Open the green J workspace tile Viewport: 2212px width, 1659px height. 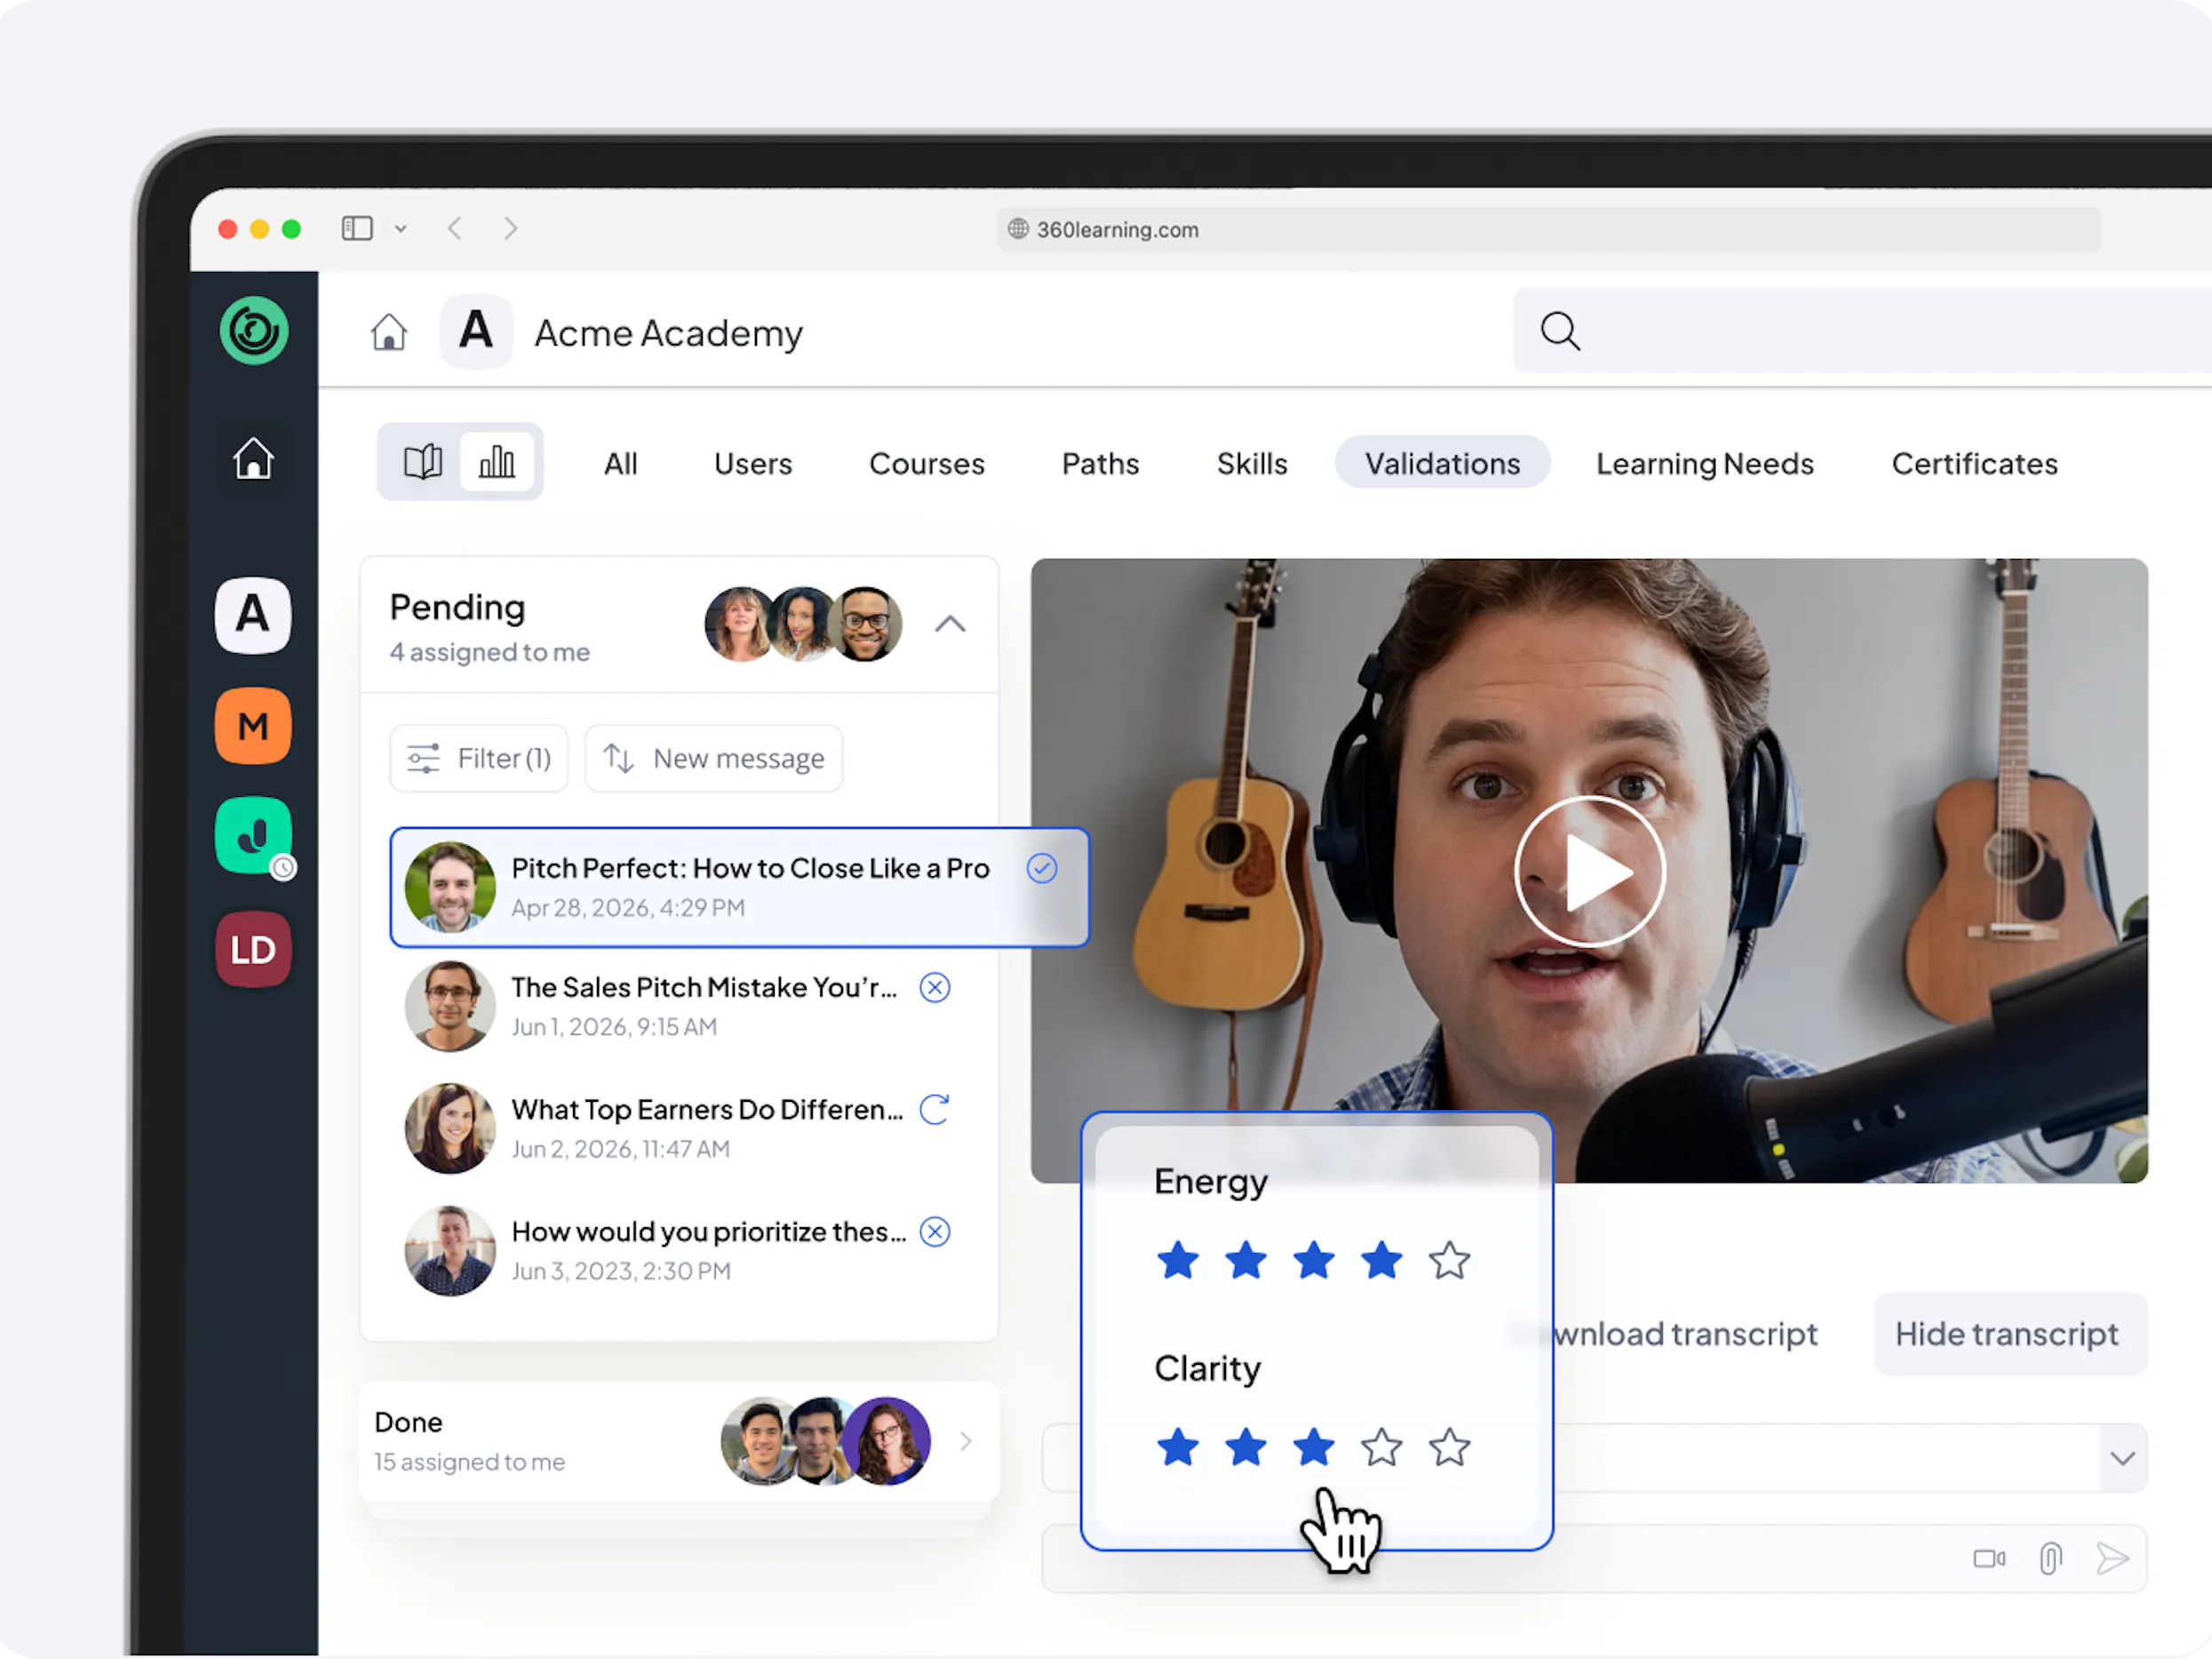(x=253, y=835)
